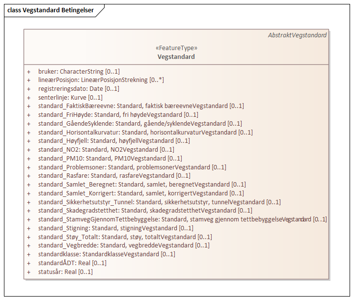Screen dimensions: 354x300
Task: Select the AbstraktVegstandard parent class label
Action: tap(297, 35)
